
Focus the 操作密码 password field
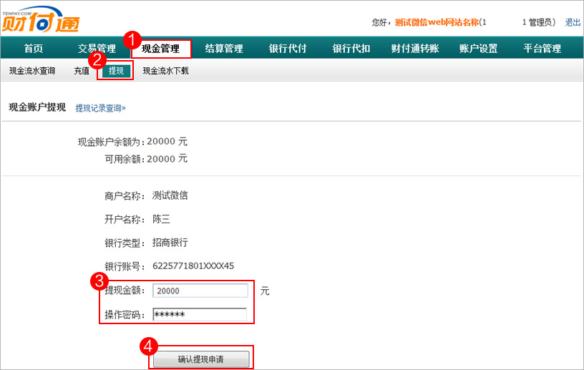point(200,314)
